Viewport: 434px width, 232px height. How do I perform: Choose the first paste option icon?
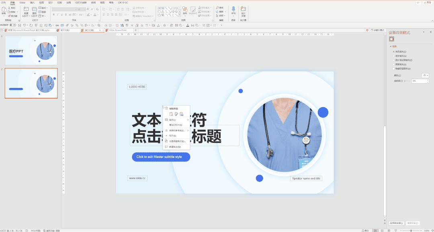click(171, 114)
